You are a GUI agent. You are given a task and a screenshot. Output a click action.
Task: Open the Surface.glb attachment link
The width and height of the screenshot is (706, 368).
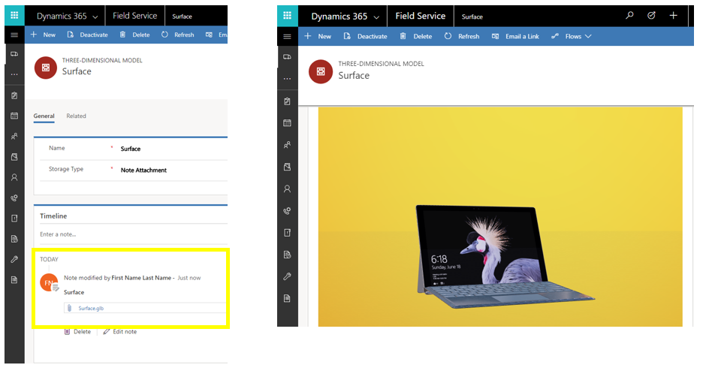point(91,309)
